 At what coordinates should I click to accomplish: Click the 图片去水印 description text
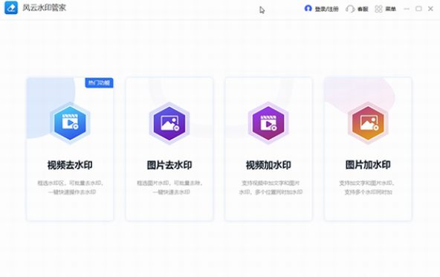170,187
